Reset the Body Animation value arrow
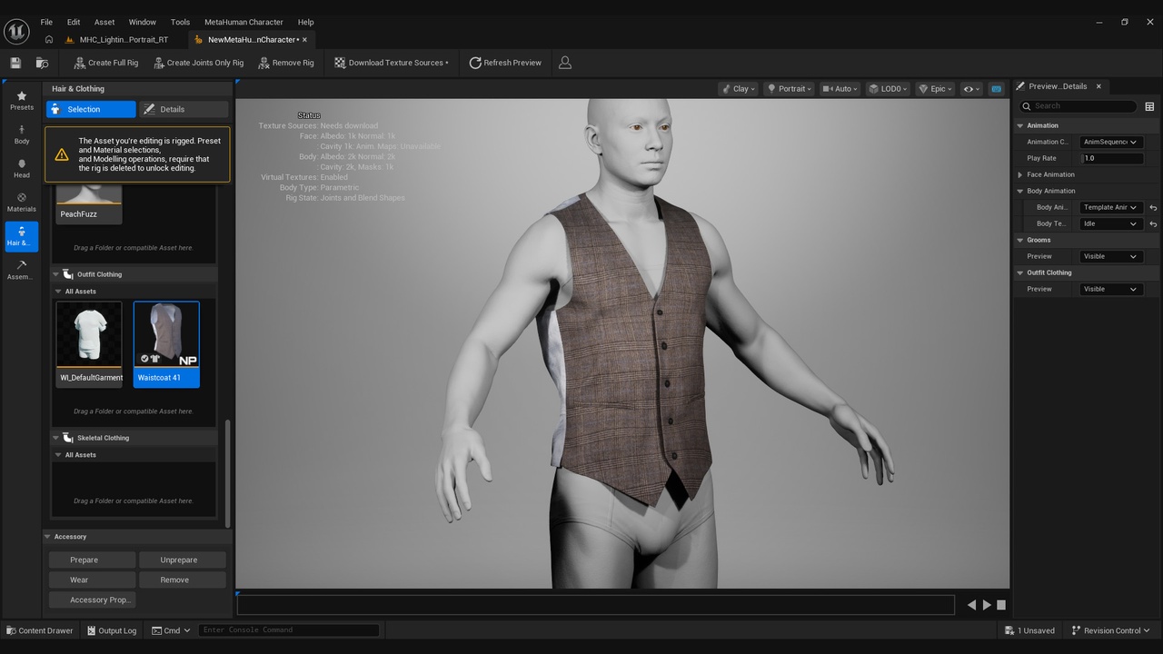The image size is (1163, 654). (1153, 207)
